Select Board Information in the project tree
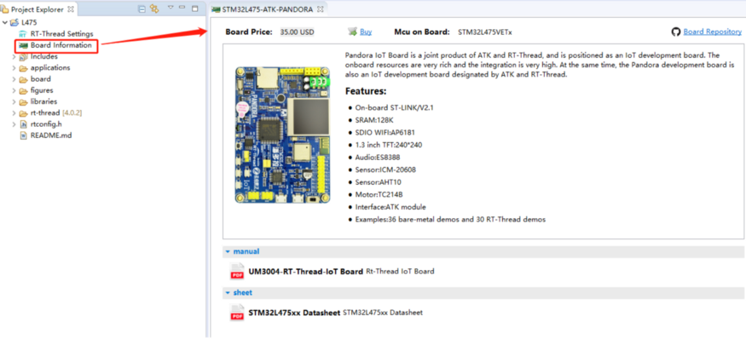The height and width of the screenshot is (339, 746). pos(61,45)
